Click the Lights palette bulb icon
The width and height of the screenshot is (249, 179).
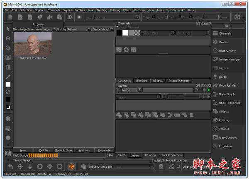[x=215, y=77]
